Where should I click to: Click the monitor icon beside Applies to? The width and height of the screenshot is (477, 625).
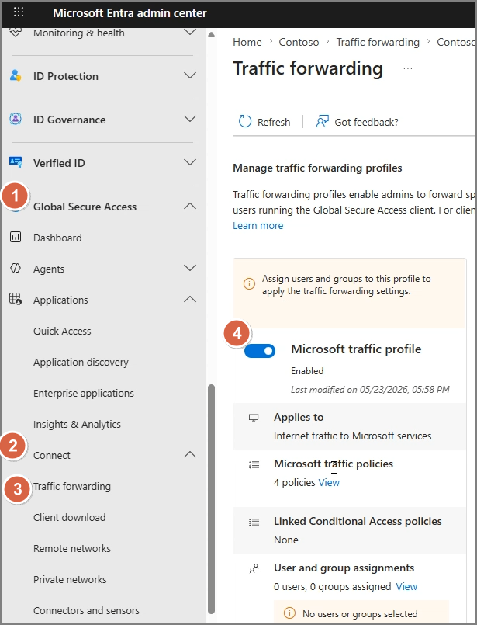click(254, 418)
